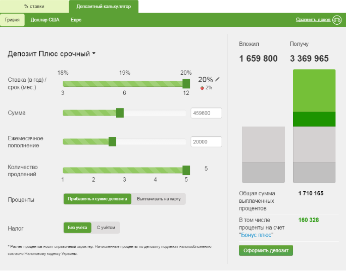Click the 'Сумма' input field showing 459800
This screenshot has height=271, width=346.
(207, 113)
